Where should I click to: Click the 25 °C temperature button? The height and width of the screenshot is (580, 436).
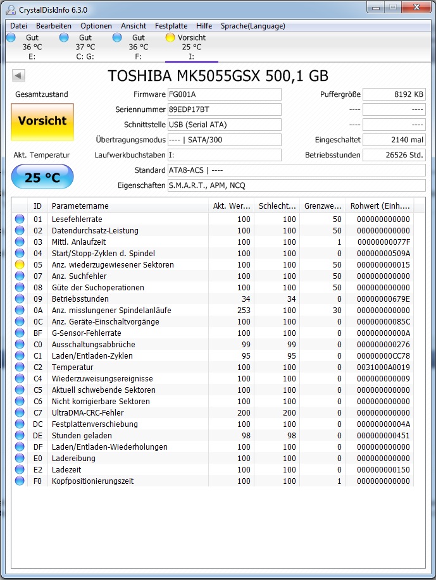click(x=42, y=177)
